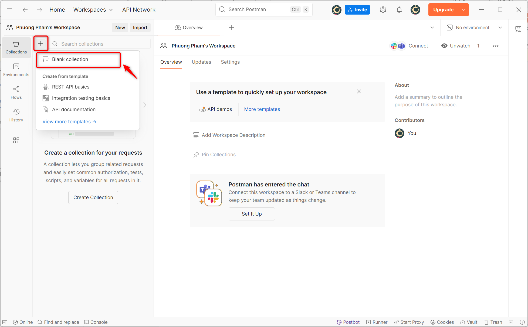Open the Flows sidebar panel
This screenshot has height=327, width=528.
coord(16,92)
